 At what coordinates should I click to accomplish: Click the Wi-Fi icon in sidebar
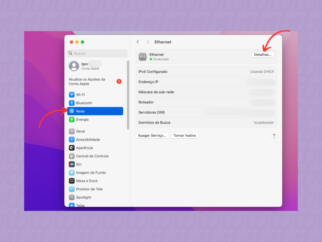[x=72, y=95]
